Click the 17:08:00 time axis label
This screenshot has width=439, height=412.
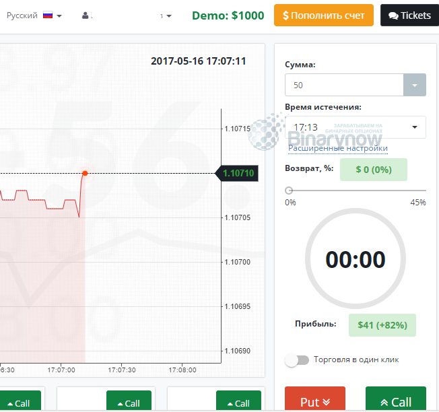182,370
